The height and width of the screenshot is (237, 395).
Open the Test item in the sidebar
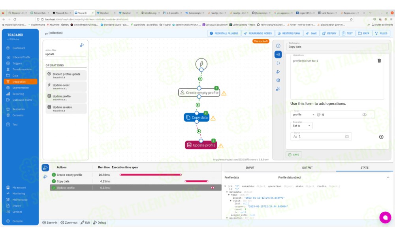[15, 124]
